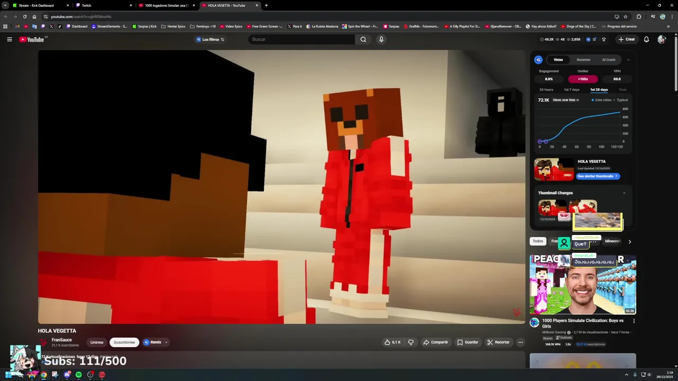The height and width of the screenshot is (381, 678).
Task: Go to YouTube home via the logo
Action: tap(32, 39)
